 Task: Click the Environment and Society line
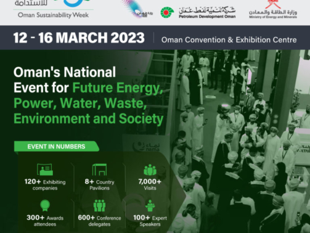[89, 118]
